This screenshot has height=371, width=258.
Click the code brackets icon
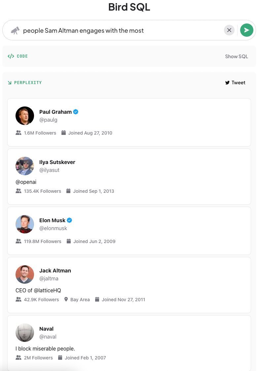click(x=11, y=56)
